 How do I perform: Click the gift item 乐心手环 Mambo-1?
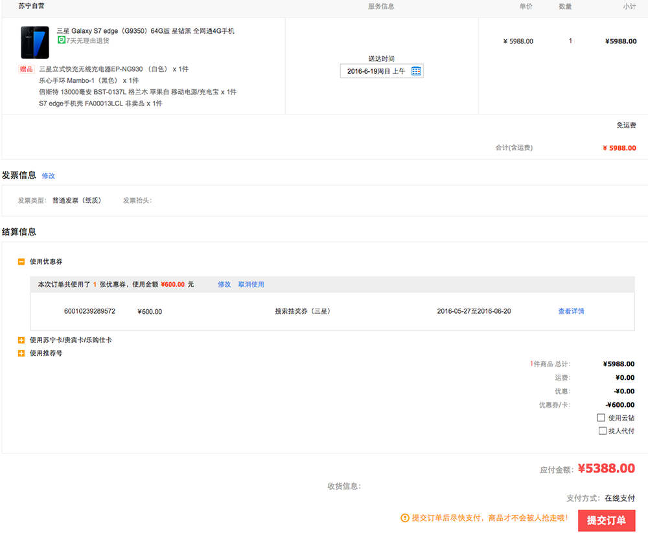coord(89,80)
